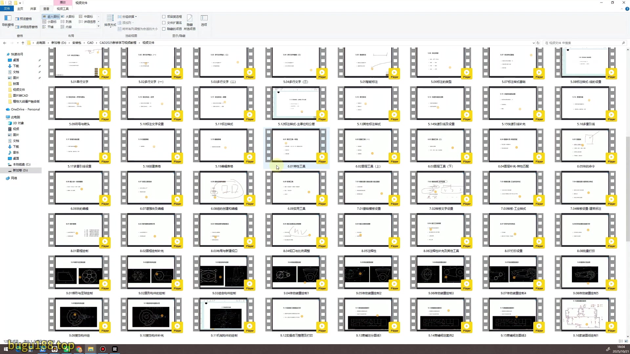Select 本地磁盘 (C:) in navigation tree
Screen dimensions: 630x354
click(x=21, y=164)
